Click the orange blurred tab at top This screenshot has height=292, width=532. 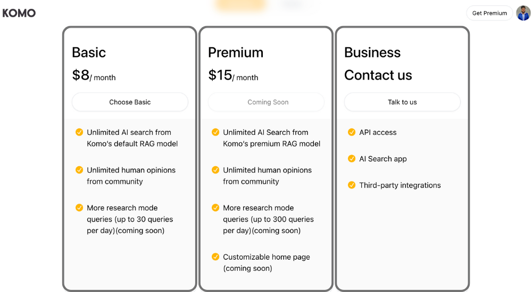(x=240, y=5)
